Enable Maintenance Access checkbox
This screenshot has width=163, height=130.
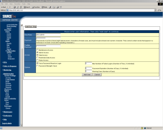pyautogui.click(x=37, y=50)
